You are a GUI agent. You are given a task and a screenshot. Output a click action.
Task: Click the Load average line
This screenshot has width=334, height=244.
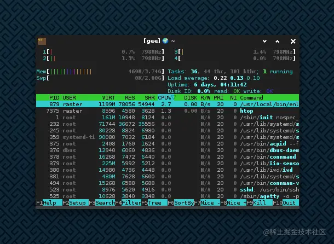click(214, 78)
